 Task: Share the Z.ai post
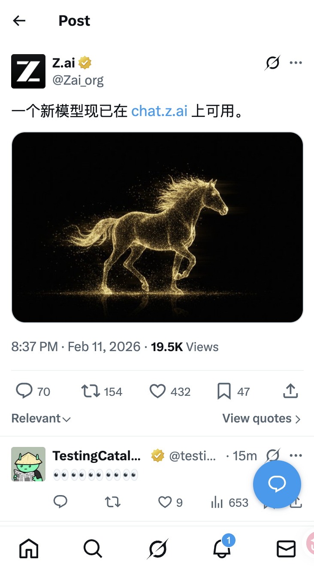tap(290, 391)
